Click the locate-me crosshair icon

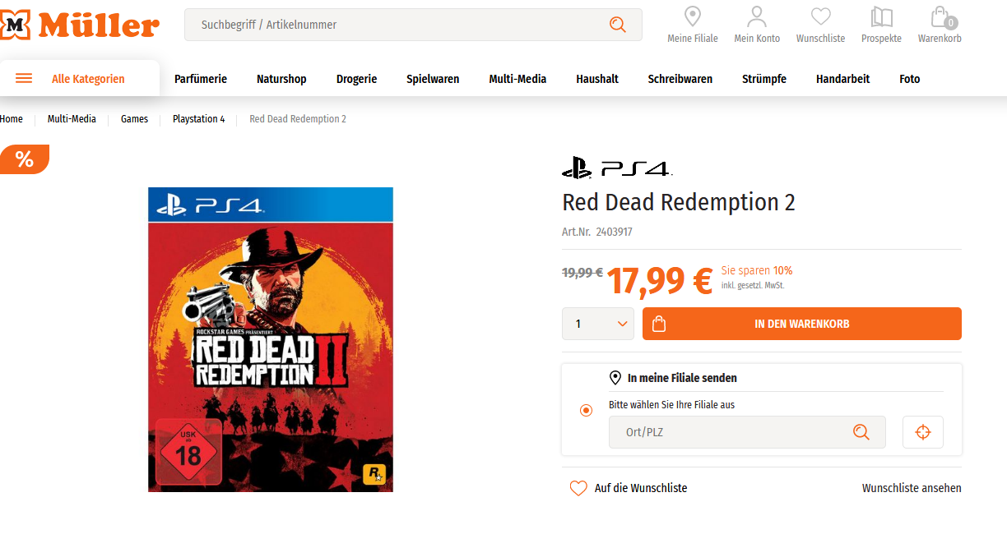(x=923, y=432)
